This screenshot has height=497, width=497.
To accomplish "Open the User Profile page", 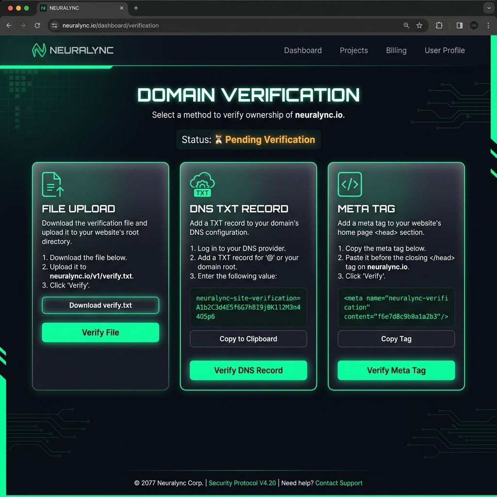I will [x=445, y=50].
